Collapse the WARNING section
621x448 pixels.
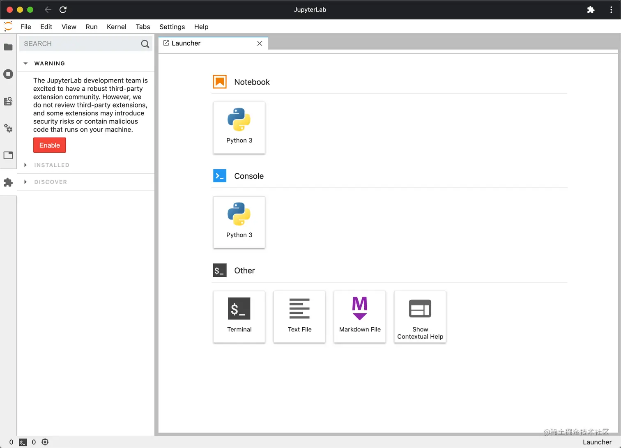click(x=25, y=63)
